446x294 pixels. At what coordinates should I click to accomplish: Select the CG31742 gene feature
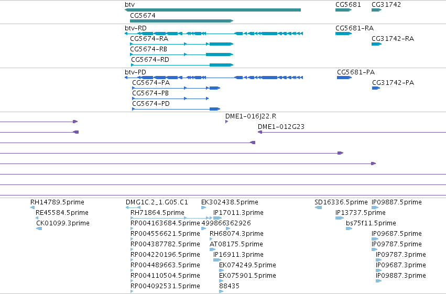pos(376,10)
